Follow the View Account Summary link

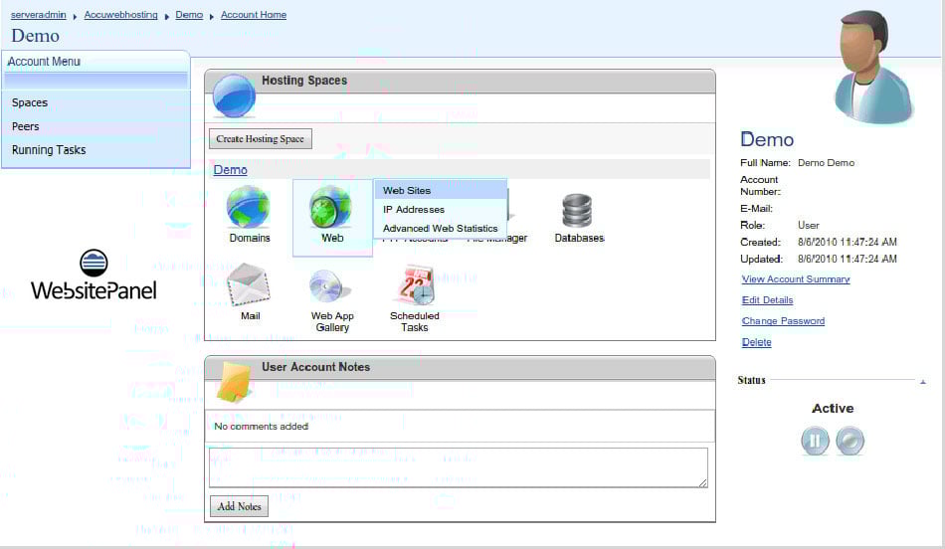pos(796,279)
